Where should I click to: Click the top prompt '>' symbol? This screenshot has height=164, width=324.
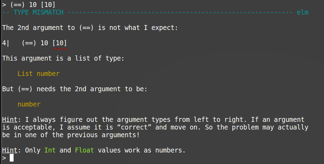click(x=4, y=5)
